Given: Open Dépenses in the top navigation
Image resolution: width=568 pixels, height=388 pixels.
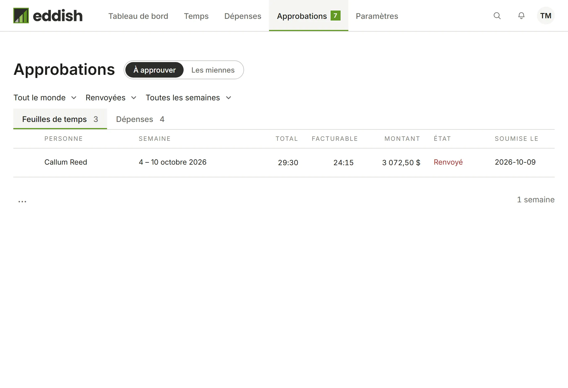Looking at the screenshot, I should 243,16.
